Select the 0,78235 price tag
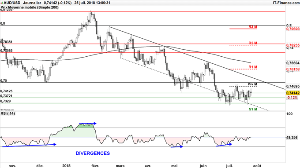The width and height of the screenshot is (300, 168). point(293,45)
